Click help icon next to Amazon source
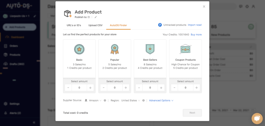 pyautogui.click(x=105, y=100)
